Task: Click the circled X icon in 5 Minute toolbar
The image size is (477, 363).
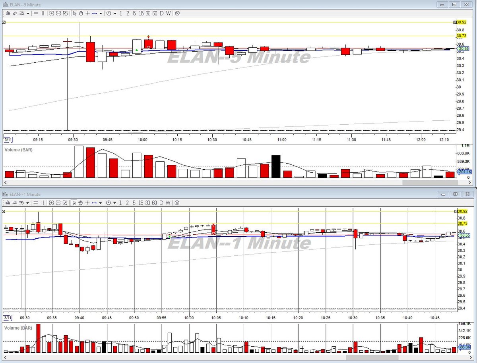Action: tap(177, 14)
